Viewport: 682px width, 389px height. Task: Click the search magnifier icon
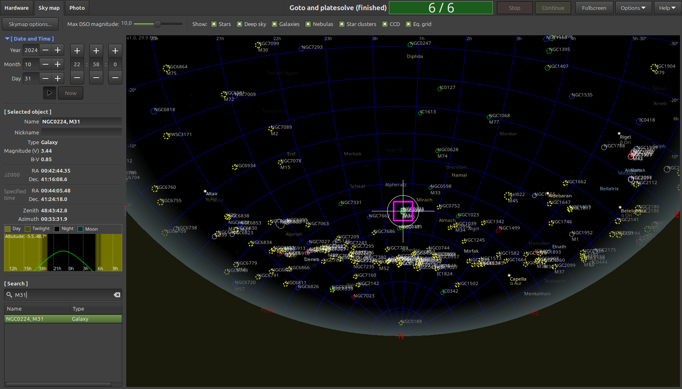9,295
